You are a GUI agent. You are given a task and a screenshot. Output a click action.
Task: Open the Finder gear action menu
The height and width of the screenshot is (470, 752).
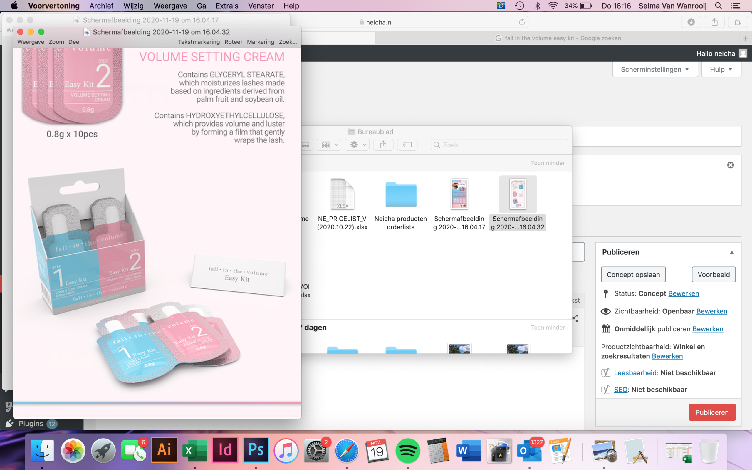[x=357, y=145]
